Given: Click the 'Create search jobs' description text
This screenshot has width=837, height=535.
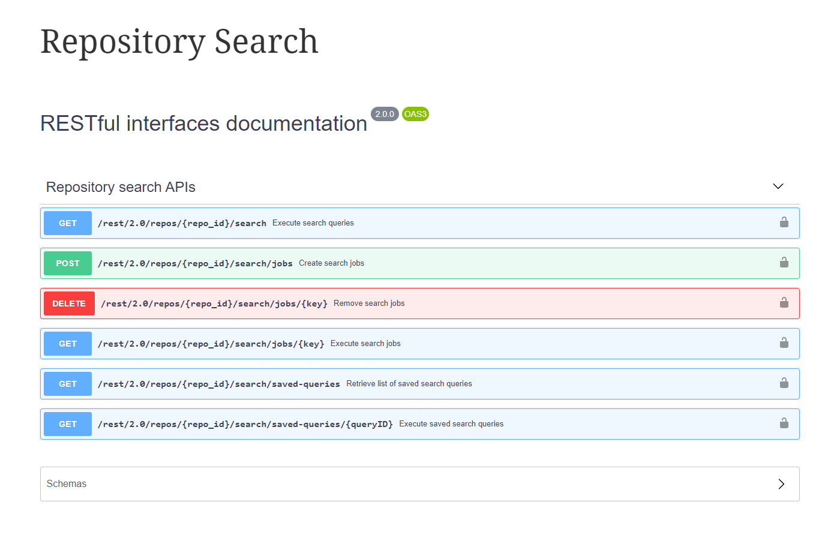Looking at the screenshot, I should click(332, 263).
